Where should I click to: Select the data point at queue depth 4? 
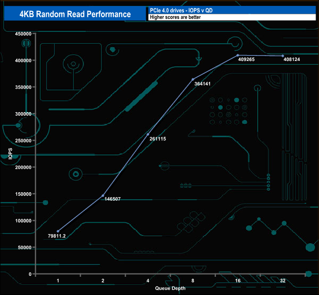148,134
